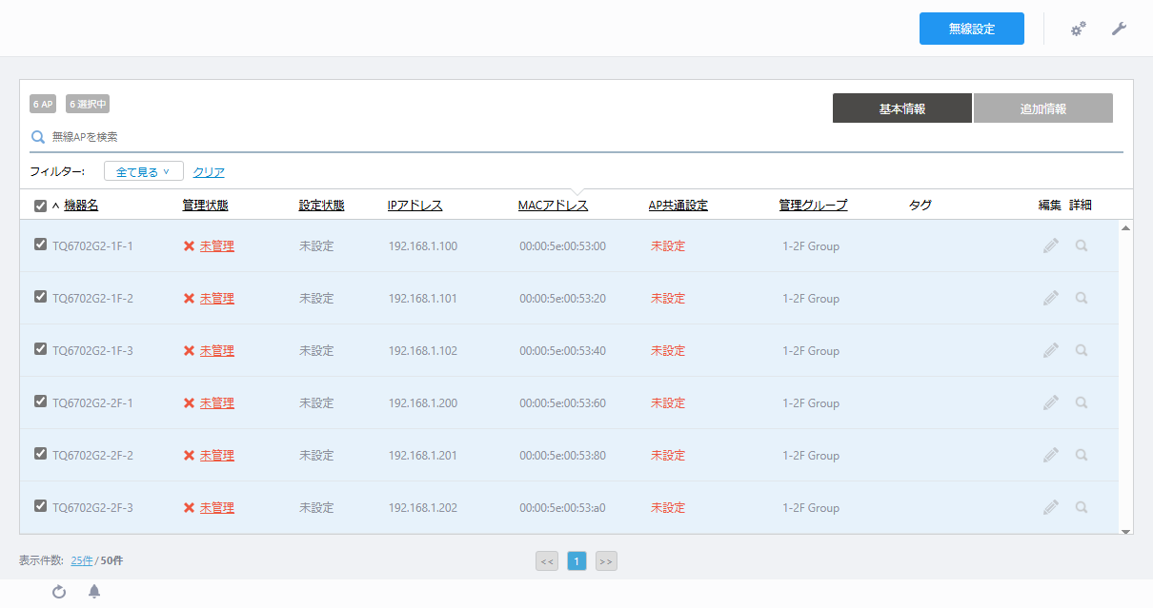Click the 無線設定 button
The image size is (1153, 608).
[972, 29]
